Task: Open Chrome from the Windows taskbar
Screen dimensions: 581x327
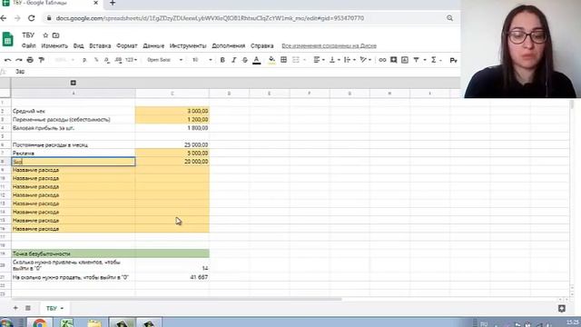Action: pyautogui.click(x=39, y=322)
